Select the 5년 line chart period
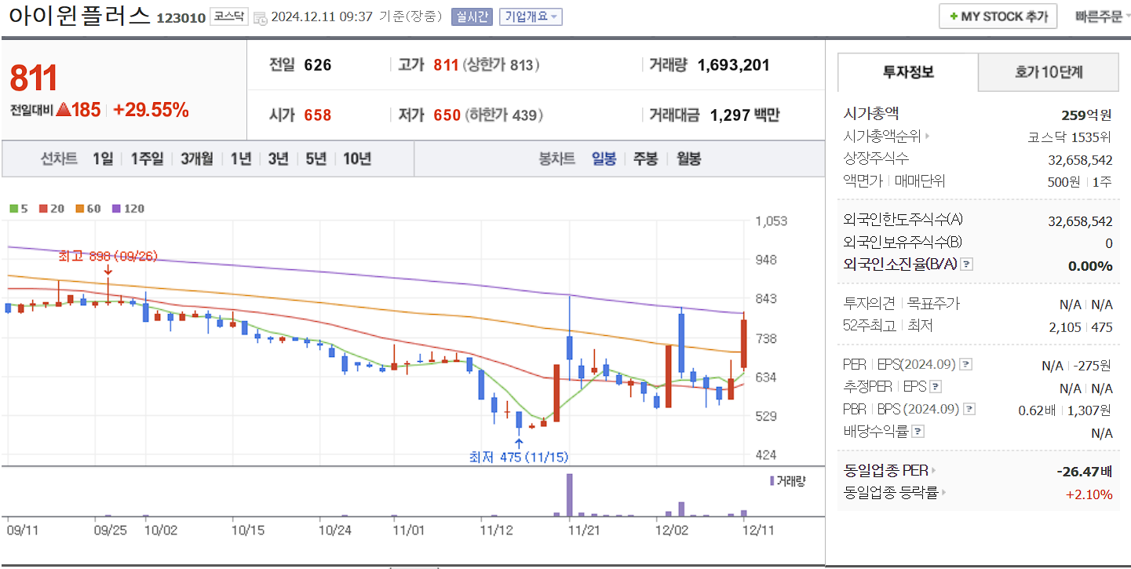The height and width of the screenshot is (569, 1131). coord(316,159)
